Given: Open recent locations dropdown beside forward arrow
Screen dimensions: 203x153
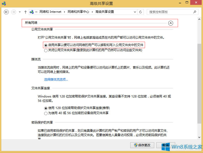Looking at the screenshot, I should (19, 12).
